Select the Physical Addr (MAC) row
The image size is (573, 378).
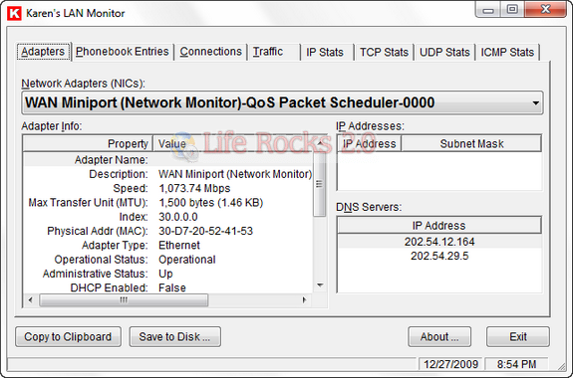168,231
